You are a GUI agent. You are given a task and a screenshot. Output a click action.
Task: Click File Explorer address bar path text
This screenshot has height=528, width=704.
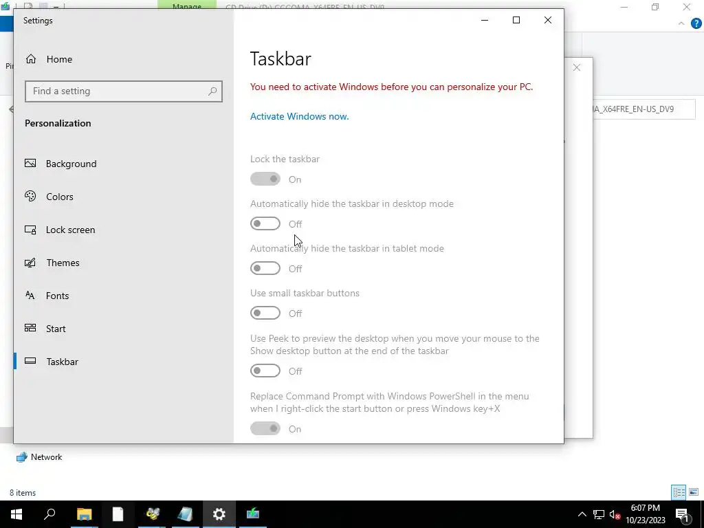tap(633, 109)
